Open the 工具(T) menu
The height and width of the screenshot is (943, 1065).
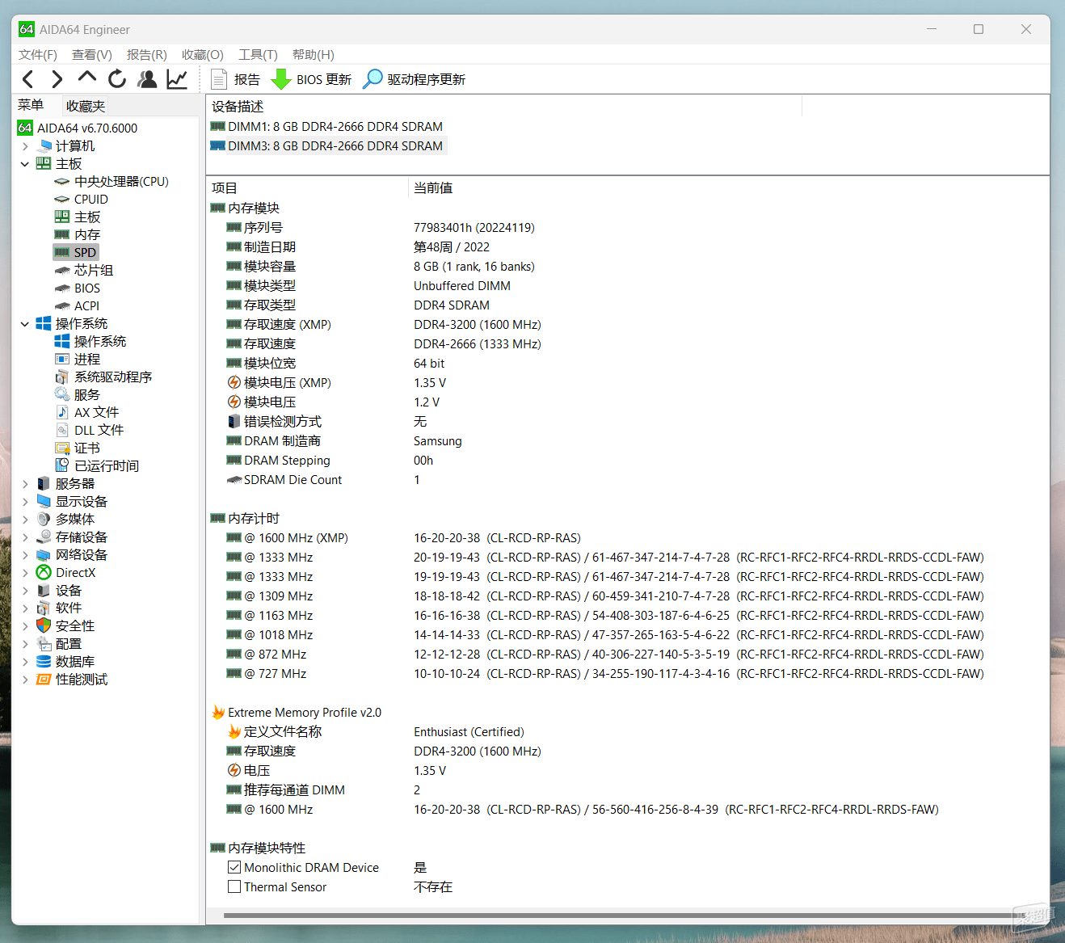point(258,54)
